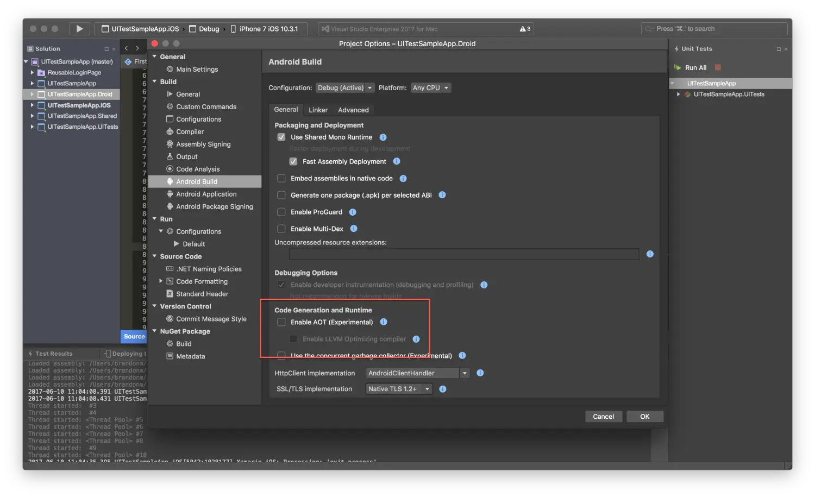Click the Compiler robot icon
Image resolution: width=815 pixels, height=497 pixels.
tap(170, 131)
